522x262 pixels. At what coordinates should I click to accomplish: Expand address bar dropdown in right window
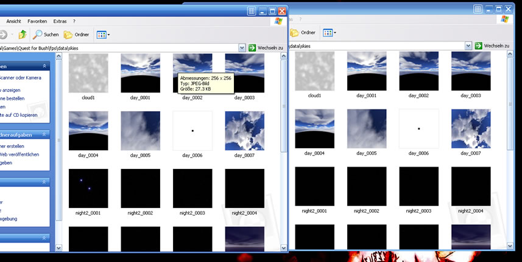point(468,46)
